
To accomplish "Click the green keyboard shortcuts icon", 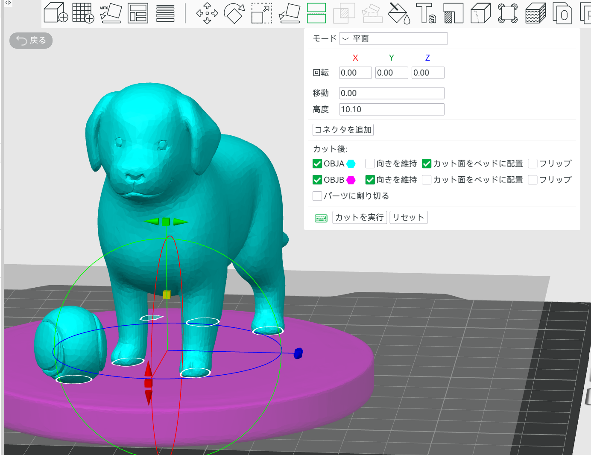I will coord(321,218).
